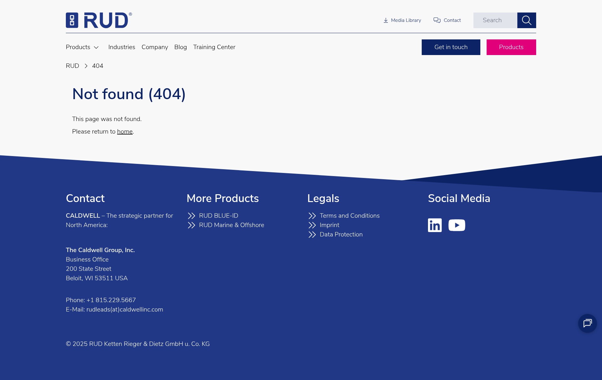This screenshot has height=380, width=602.
Task: Click The Caldwell Group, Inc. text
Action: (x=100, y=250)
